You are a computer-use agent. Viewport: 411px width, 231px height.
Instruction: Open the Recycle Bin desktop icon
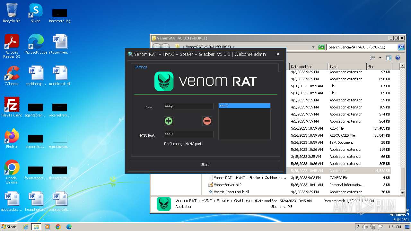coord(12,13)
